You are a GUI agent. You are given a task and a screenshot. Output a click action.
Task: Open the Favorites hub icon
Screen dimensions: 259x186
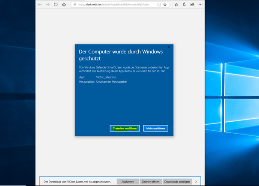pos(177,5)
